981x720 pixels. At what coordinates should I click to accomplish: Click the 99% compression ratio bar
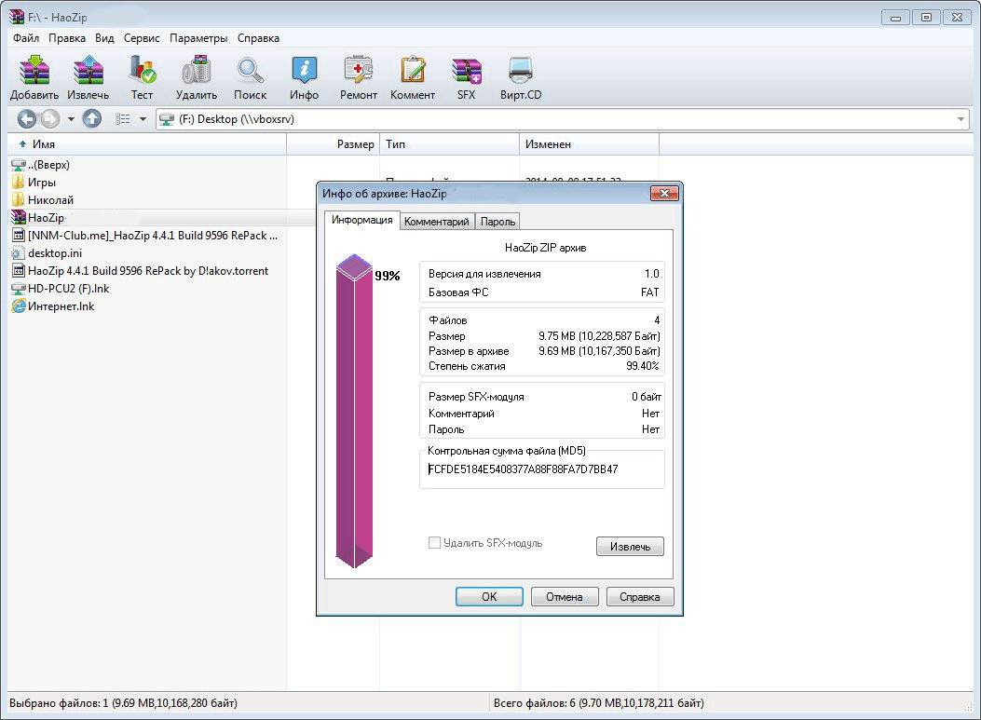(x=354, y=411)
